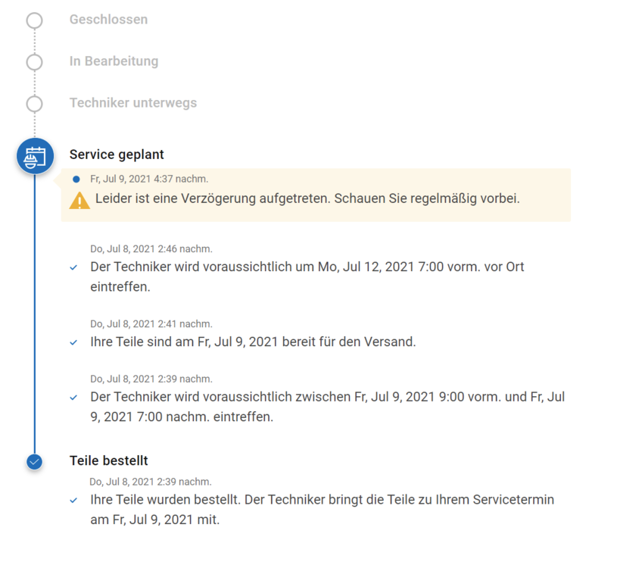Click the Service geplant heading
617x568 pixels.
point(117,154)
